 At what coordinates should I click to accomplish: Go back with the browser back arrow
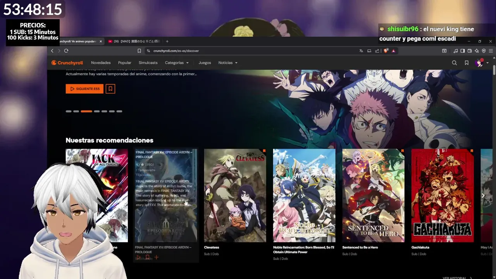click(52, 51)
